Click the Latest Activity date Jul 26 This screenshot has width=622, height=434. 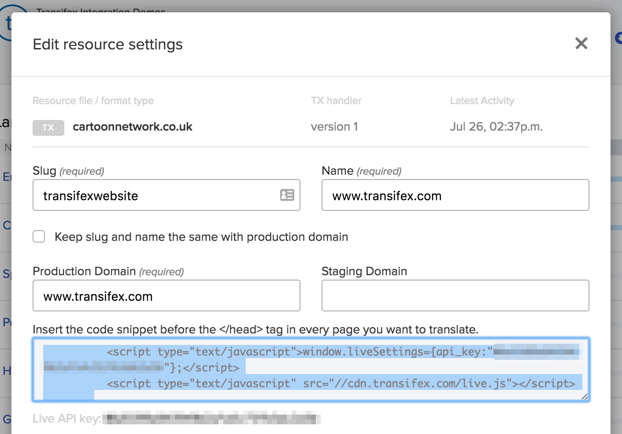tap(496, 127)
